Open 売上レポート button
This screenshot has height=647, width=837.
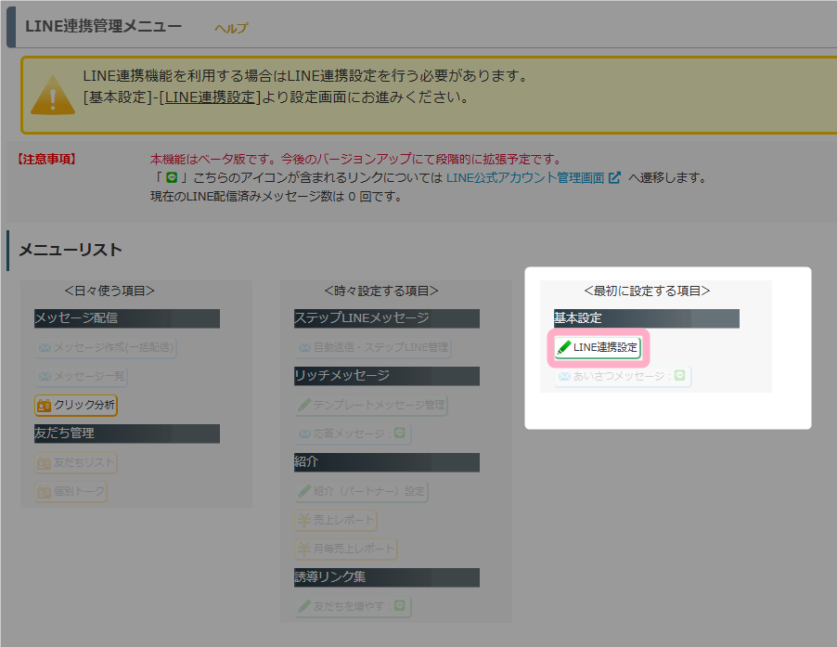[x=336, y=521]
